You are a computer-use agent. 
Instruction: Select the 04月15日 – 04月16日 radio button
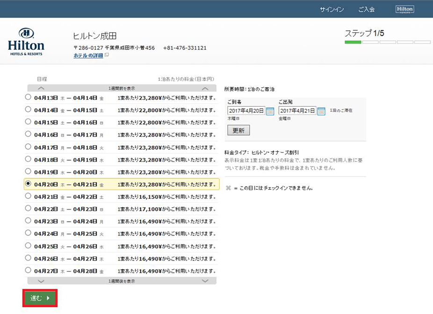pos(28,121)
